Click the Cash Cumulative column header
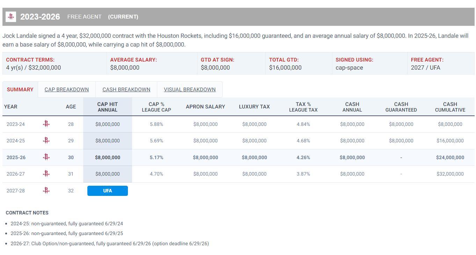The height and width of the screenshot is (255, 476). tap(450, 107)
